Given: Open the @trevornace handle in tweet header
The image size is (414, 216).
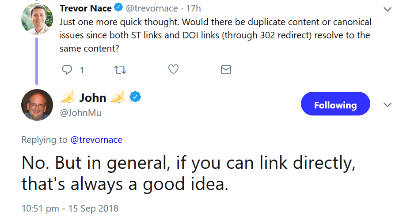Looking at the screenshot, I should point(152,8).
